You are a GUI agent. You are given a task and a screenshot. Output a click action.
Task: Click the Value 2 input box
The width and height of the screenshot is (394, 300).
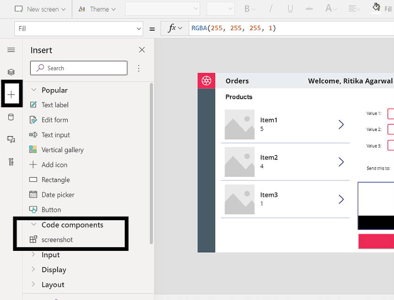[x=391, y=129]
